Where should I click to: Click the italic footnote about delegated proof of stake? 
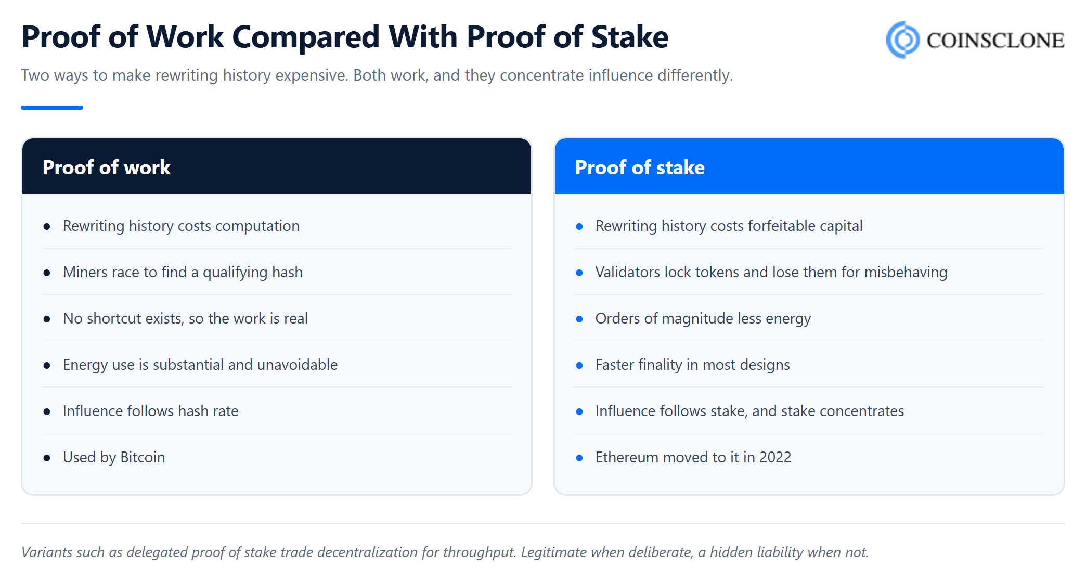point(445,552)
